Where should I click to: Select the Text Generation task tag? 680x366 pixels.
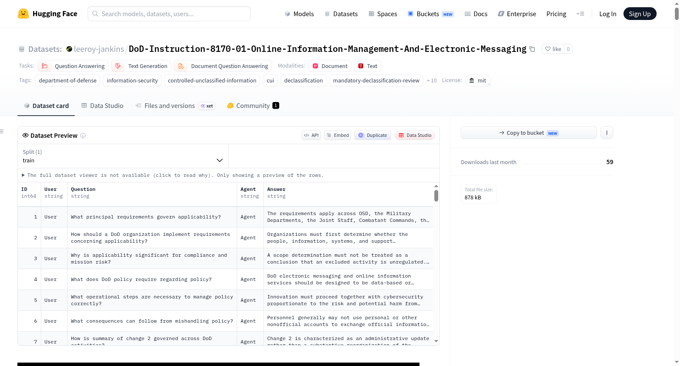pyautogui.click(x=141, y=66)
